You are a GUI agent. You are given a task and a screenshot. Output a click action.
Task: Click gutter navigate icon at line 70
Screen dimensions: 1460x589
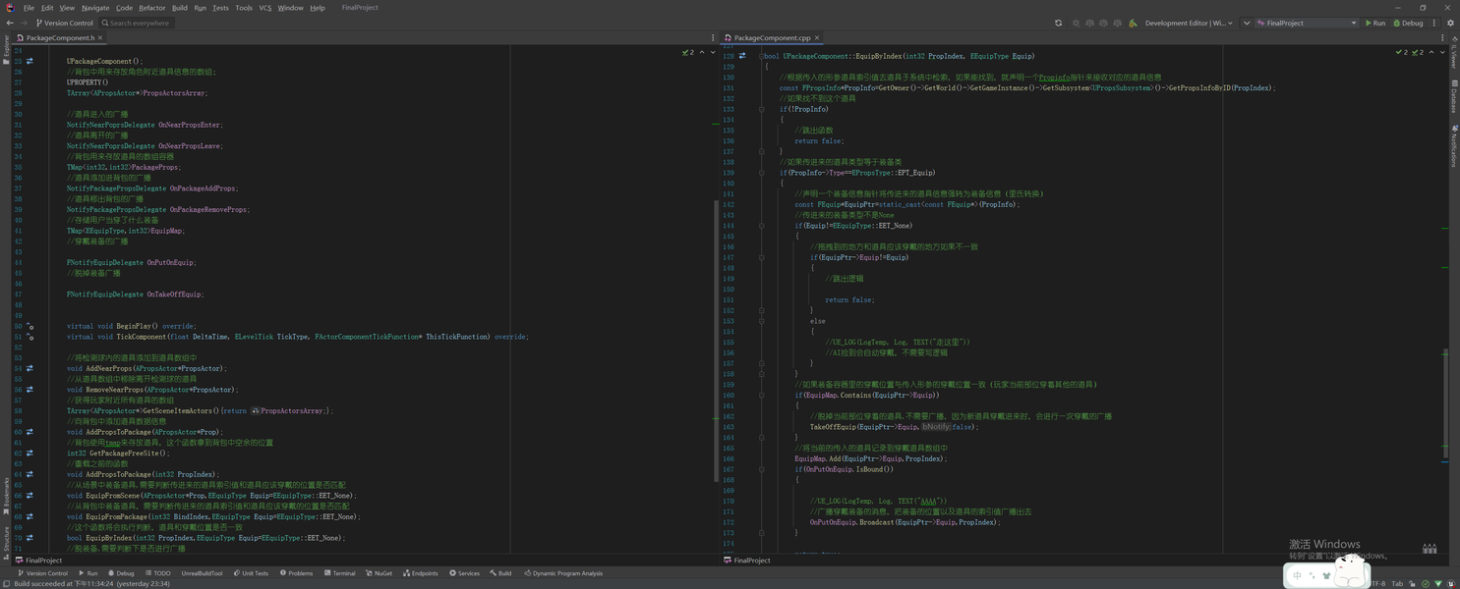click(29, 538)
